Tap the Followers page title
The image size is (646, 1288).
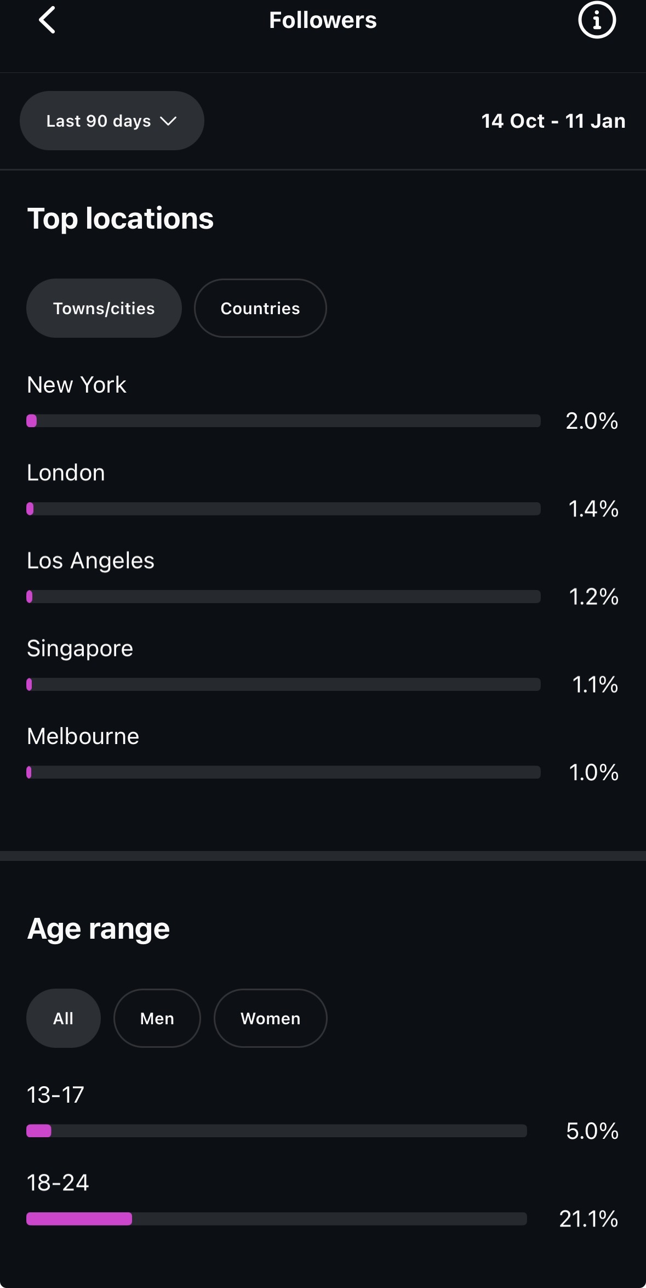pyautogui.click(x=323, y=20)
